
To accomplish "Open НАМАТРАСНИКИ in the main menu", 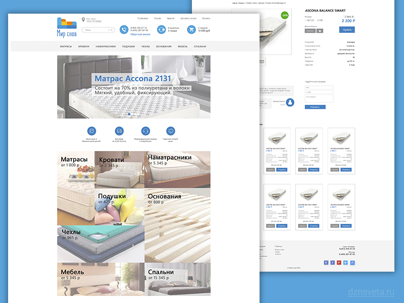I will point(106,46).
